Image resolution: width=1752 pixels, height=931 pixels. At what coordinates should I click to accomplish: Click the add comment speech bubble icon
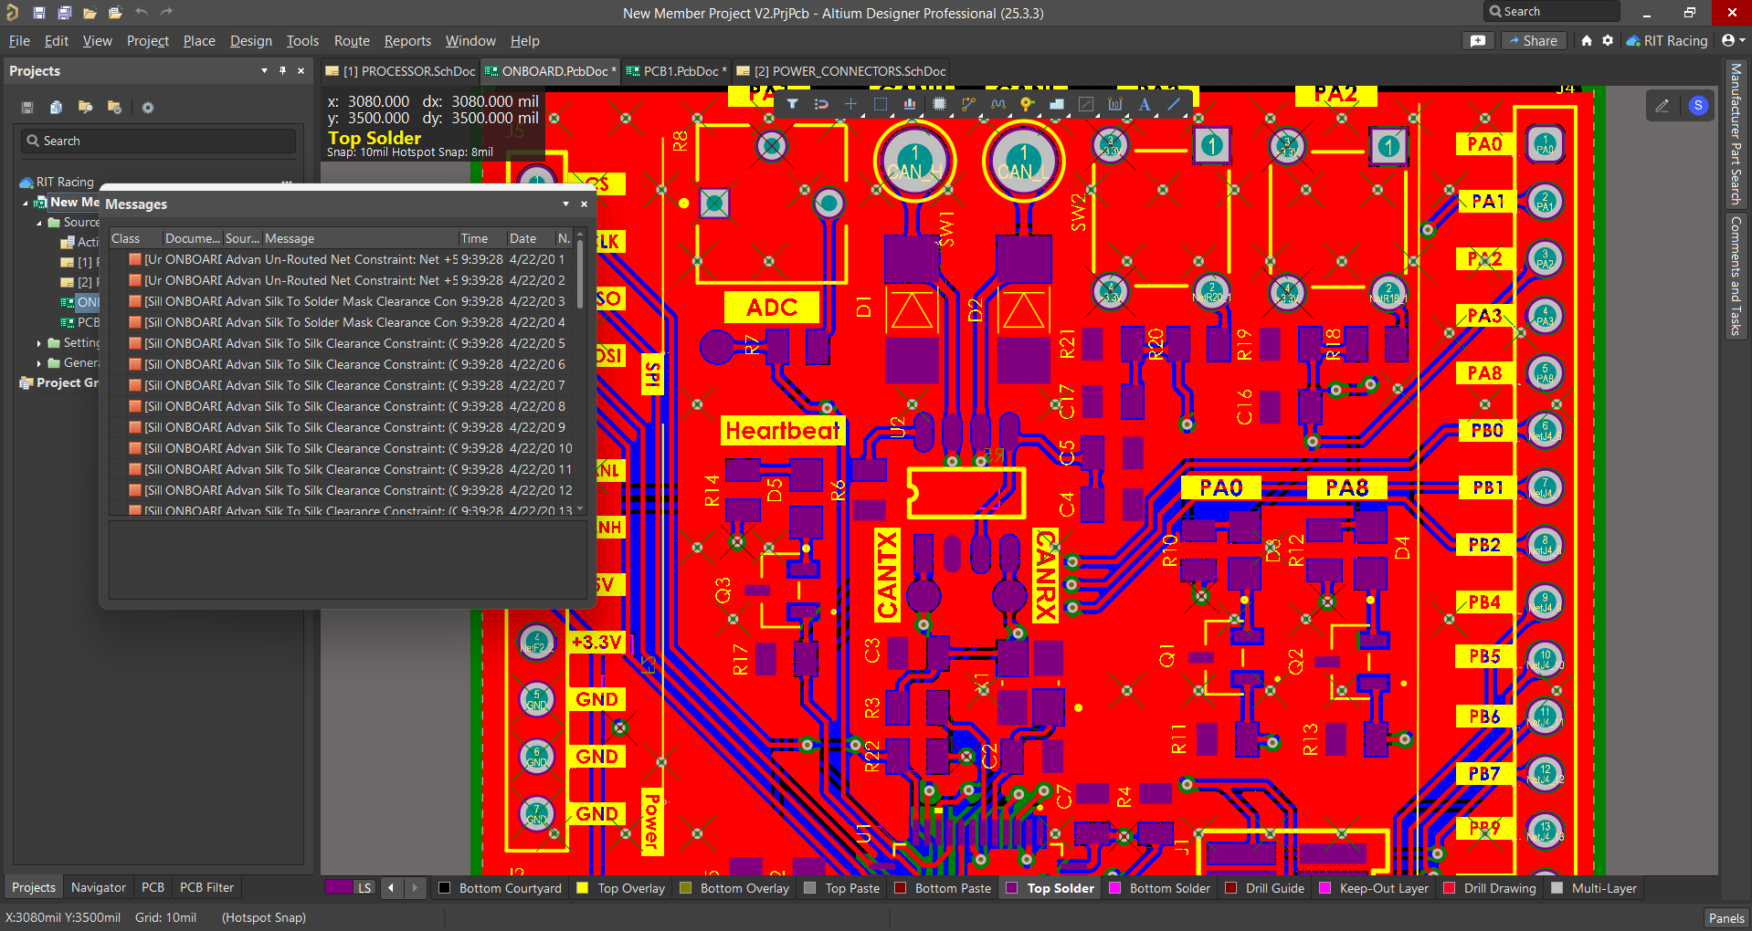pyautogui.click(x=1478, y=40)
